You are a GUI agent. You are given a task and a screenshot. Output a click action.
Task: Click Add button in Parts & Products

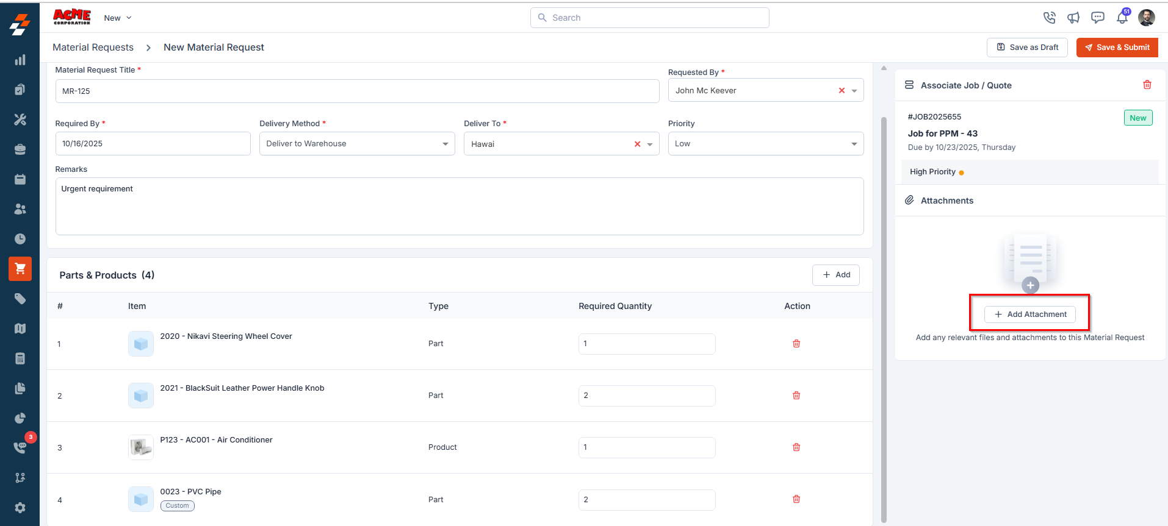click(836, 275)
